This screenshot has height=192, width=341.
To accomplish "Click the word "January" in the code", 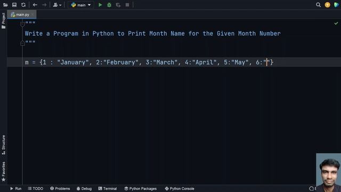I will coord(73,62).
